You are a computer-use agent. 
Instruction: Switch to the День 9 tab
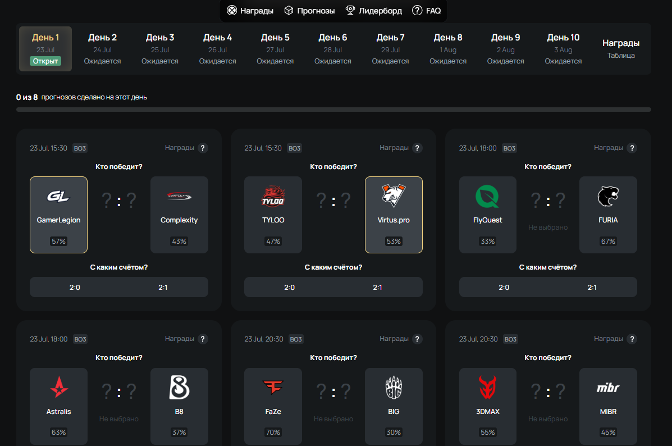pos(506,49)
